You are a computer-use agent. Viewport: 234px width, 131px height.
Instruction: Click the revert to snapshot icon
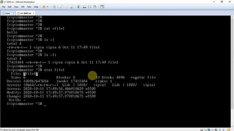click(x=67, y=7)
